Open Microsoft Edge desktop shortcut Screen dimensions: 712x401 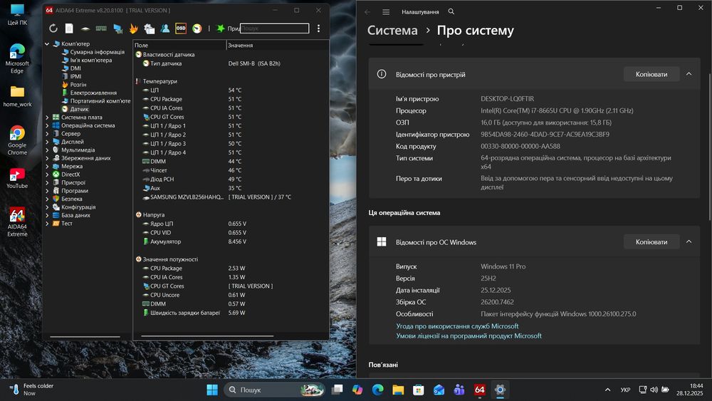(17, 58)
